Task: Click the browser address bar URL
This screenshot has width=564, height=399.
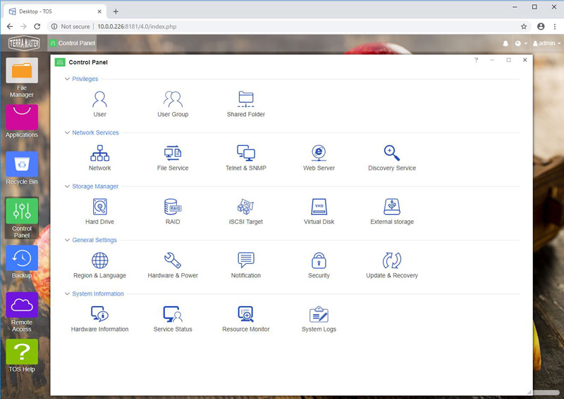Action: coord(137,27)
